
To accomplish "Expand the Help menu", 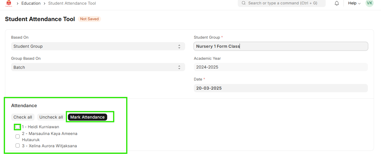I will pos(354,3).
